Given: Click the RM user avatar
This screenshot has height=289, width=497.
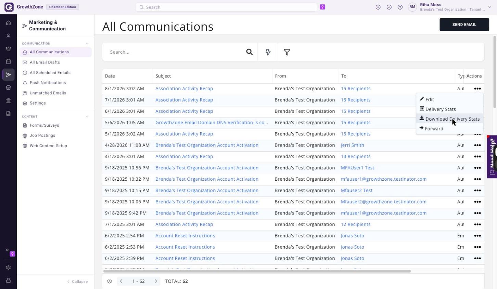Looking at the screenshot, I should pyautogui.click(x=412, y=7).
